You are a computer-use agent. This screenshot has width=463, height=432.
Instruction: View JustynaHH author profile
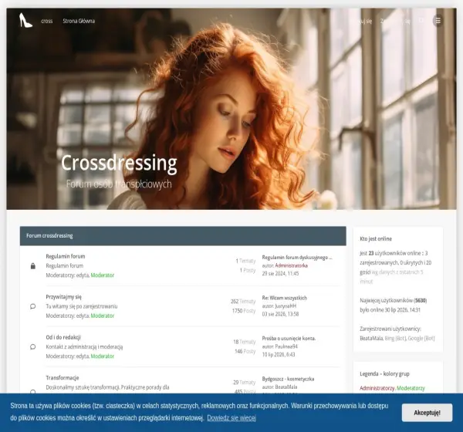pos(286,306)
